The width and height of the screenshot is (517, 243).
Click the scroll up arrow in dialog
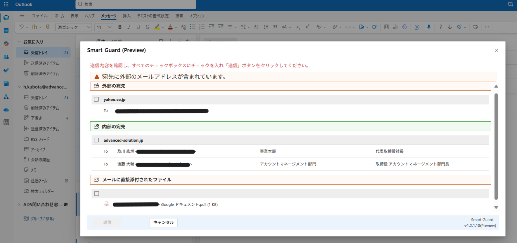click(496, 87)
